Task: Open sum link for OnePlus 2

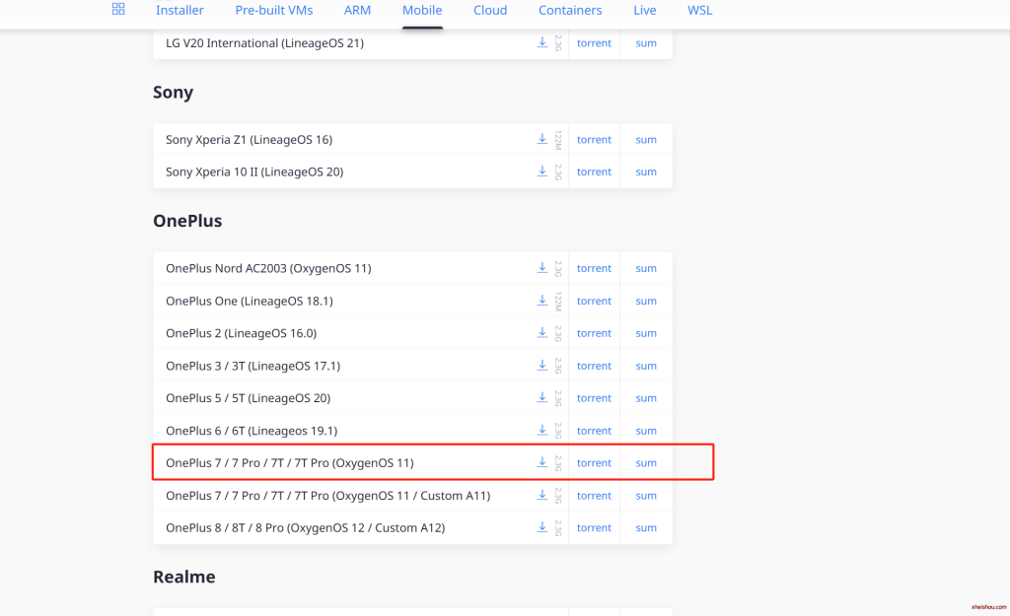Action: 646,333
